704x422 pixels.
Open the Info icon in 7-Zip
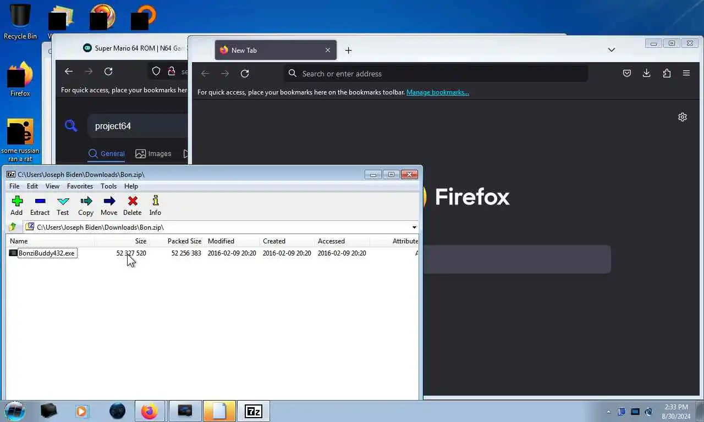[155, 206]
